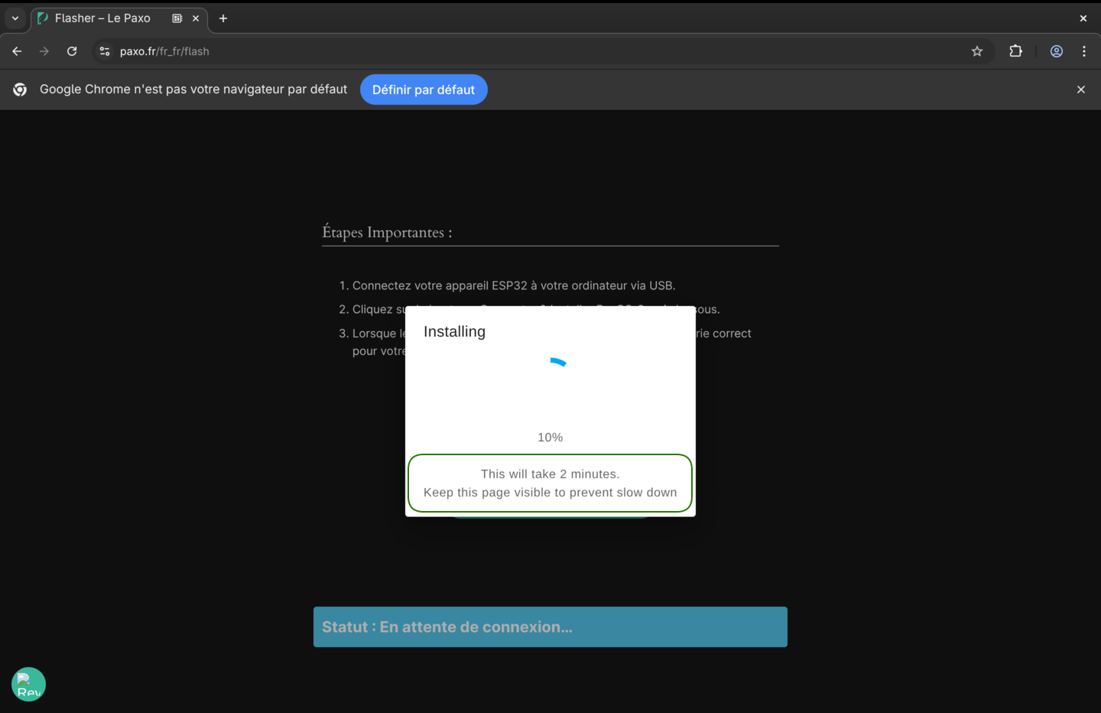Open the Chrome extensions puzzle icon
The image size is (1101, 713).
click(1015, 51)
